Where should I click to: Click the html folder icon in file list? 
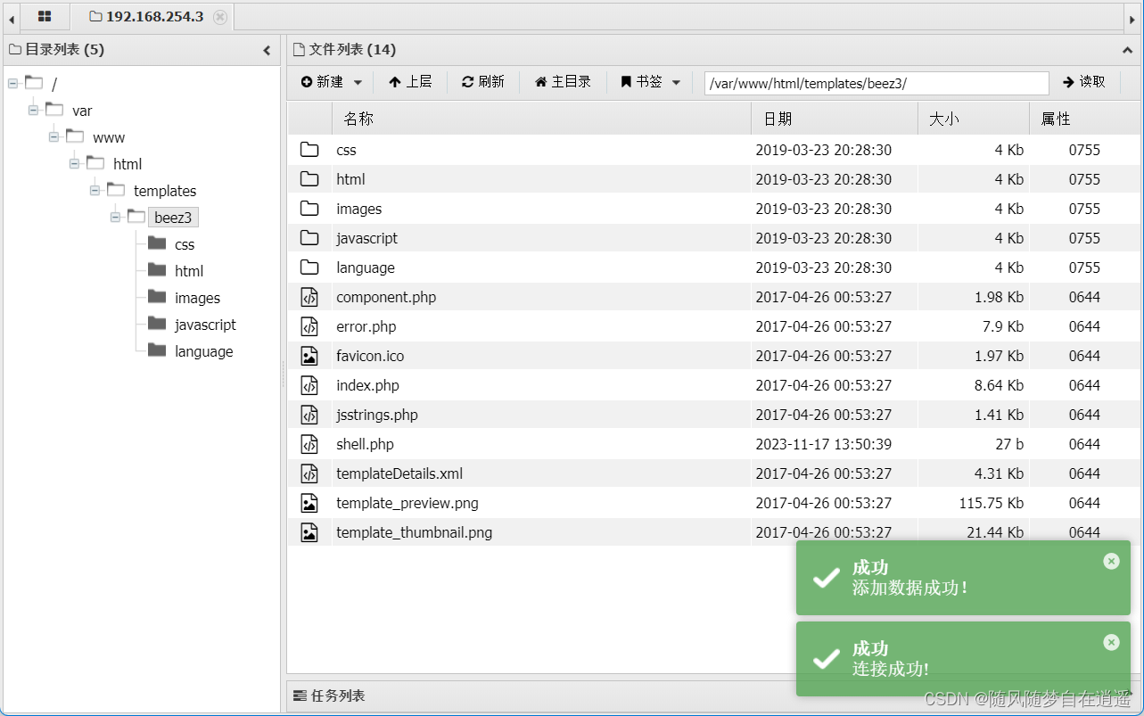tap(309, 178)
